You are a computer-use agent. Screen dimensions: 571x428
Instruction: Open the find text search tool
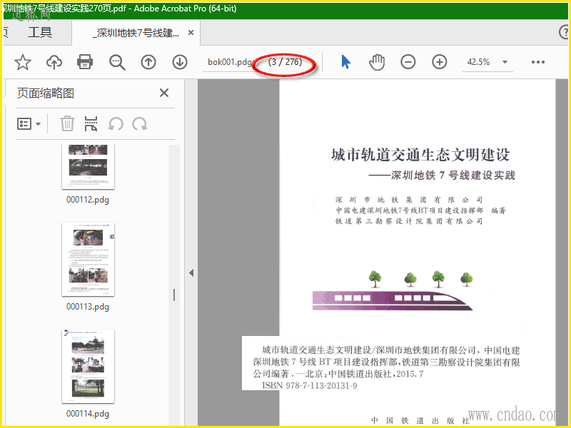click(x=117, y=62)
